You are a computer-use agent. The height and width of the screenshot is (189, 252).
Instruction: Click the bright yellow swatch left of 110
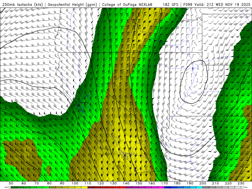(84, 187)
